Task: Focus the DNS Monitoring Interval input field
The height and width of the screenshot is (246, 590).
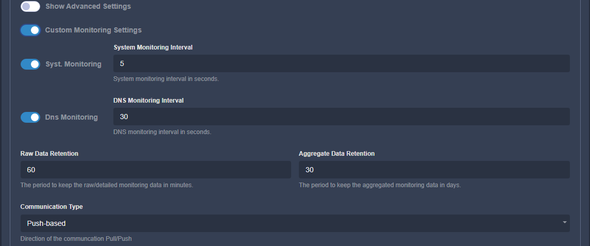Action: (x=341, y=117)
